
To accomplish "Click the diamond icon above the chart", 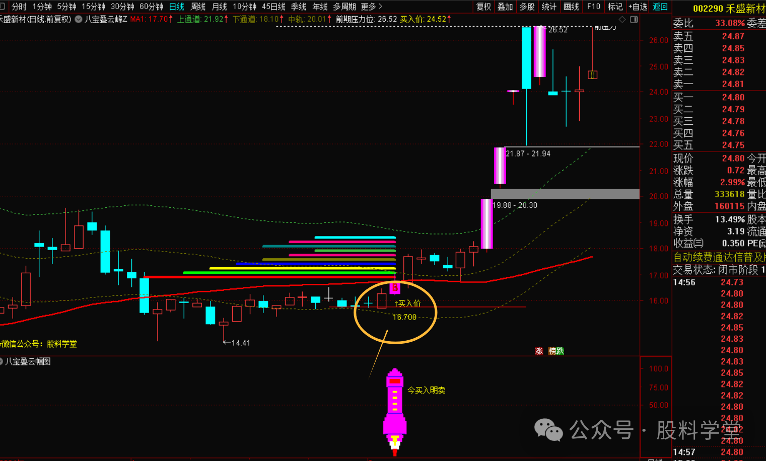I will tap(622, 19).
